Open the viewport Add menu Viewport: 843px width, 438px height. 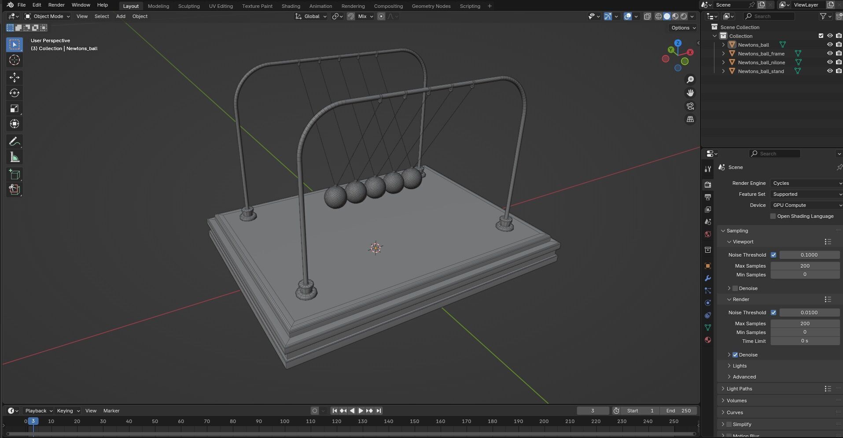click(121, 16)
